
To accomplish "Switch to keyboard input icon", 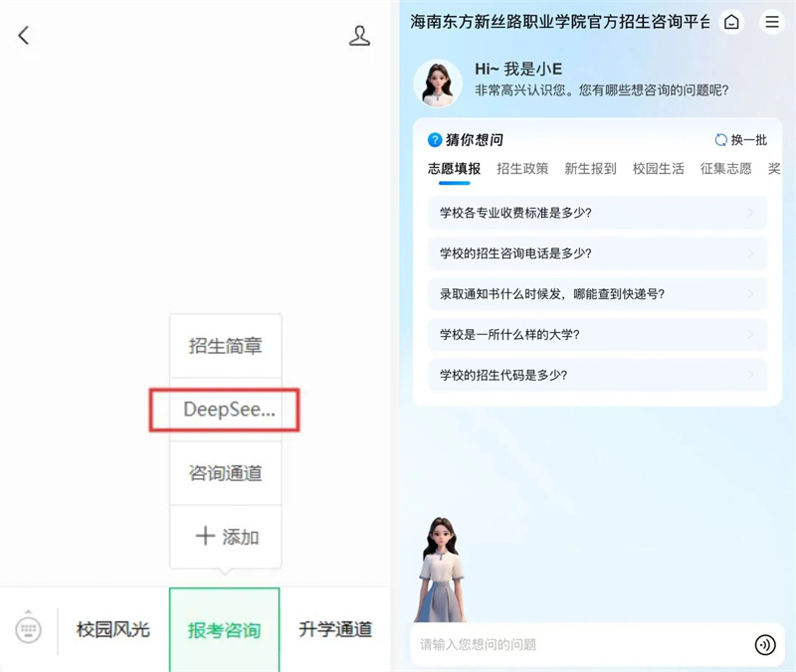I will pyautogui.click(x=28, y=629).
